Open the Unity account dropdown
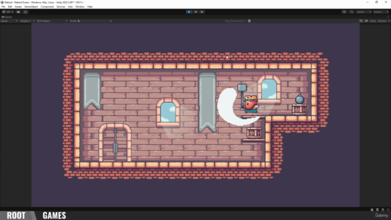 8,12
